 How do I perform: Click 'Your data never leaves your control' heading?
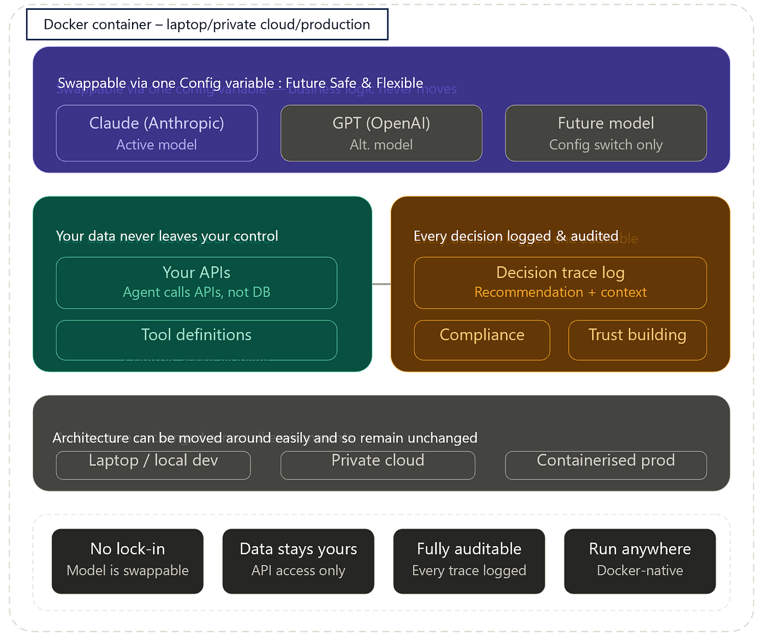click(167, 236)
